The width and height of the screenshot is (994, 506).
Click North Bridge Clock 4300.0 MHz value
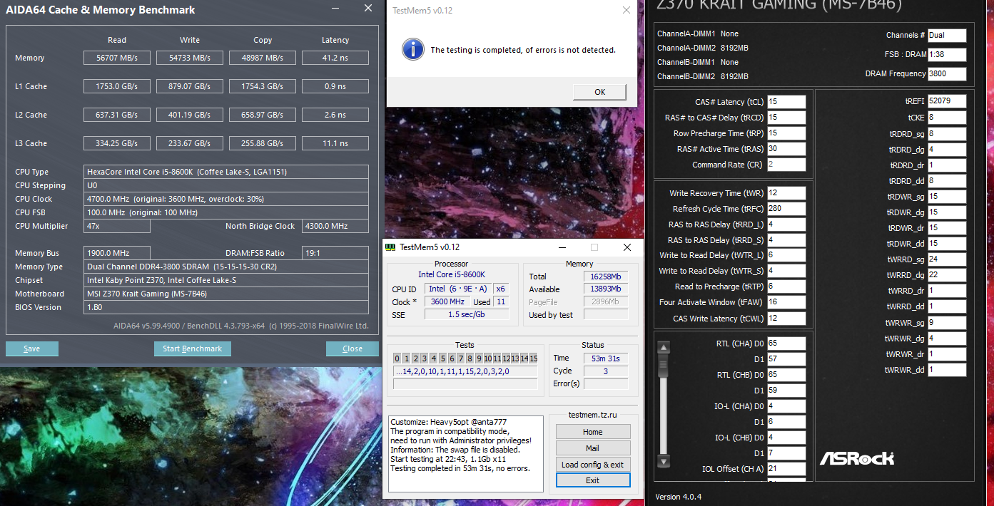coord(335,226)
